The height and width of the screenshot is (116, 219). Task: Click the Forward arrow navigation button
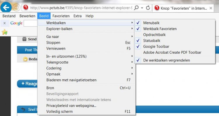(16, 8)
